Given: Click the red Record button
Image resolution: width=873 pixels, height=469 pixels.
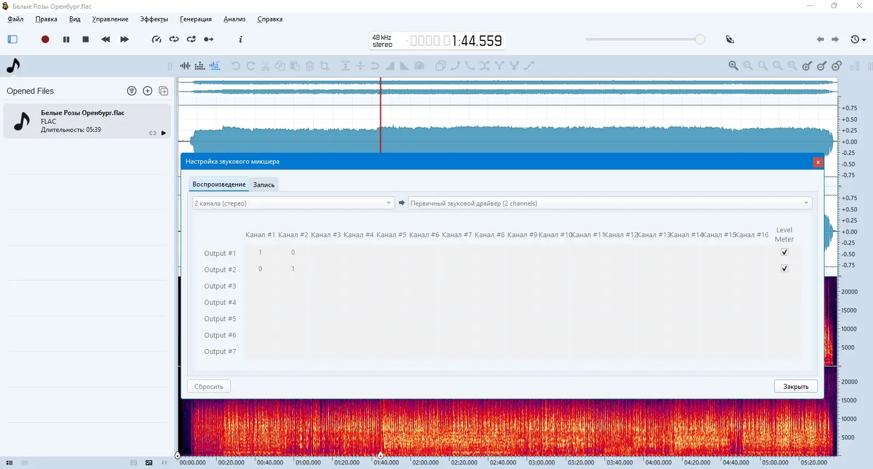Looking at the screenshot, I should [45, 39].
